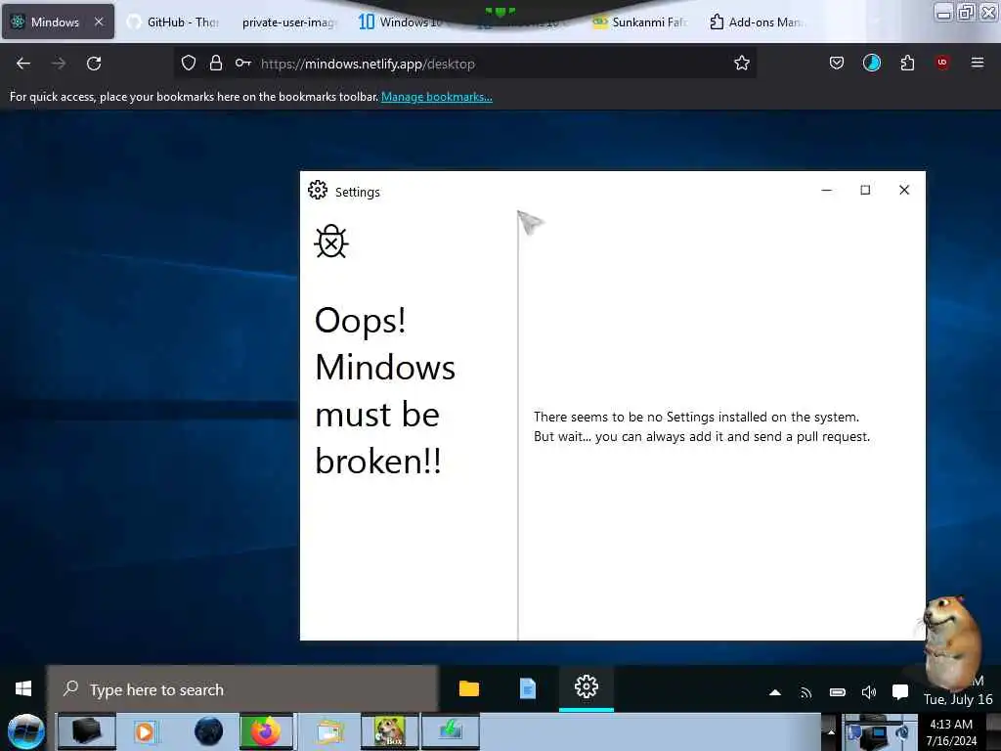Open the GitHub browser tab
The height and width of the screenshot is (751, 1001).
(x=172, y=22)
